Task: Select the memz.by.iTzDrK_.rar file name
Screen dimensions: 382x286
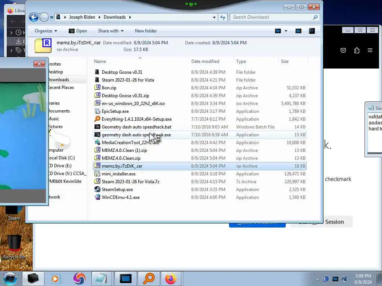Action: click(122, 166)
